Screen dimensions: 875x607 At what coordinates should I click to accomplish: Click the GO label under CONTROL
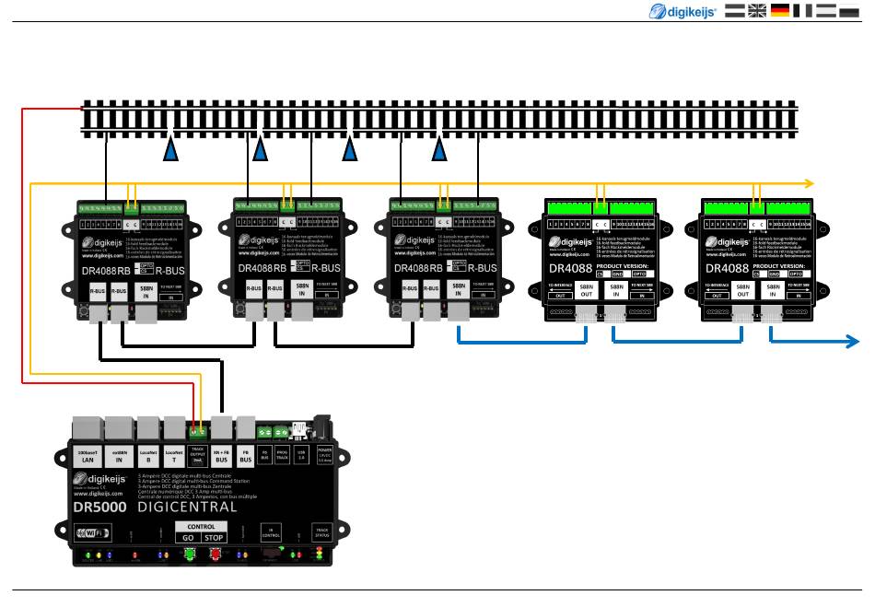tap(188, 538)
